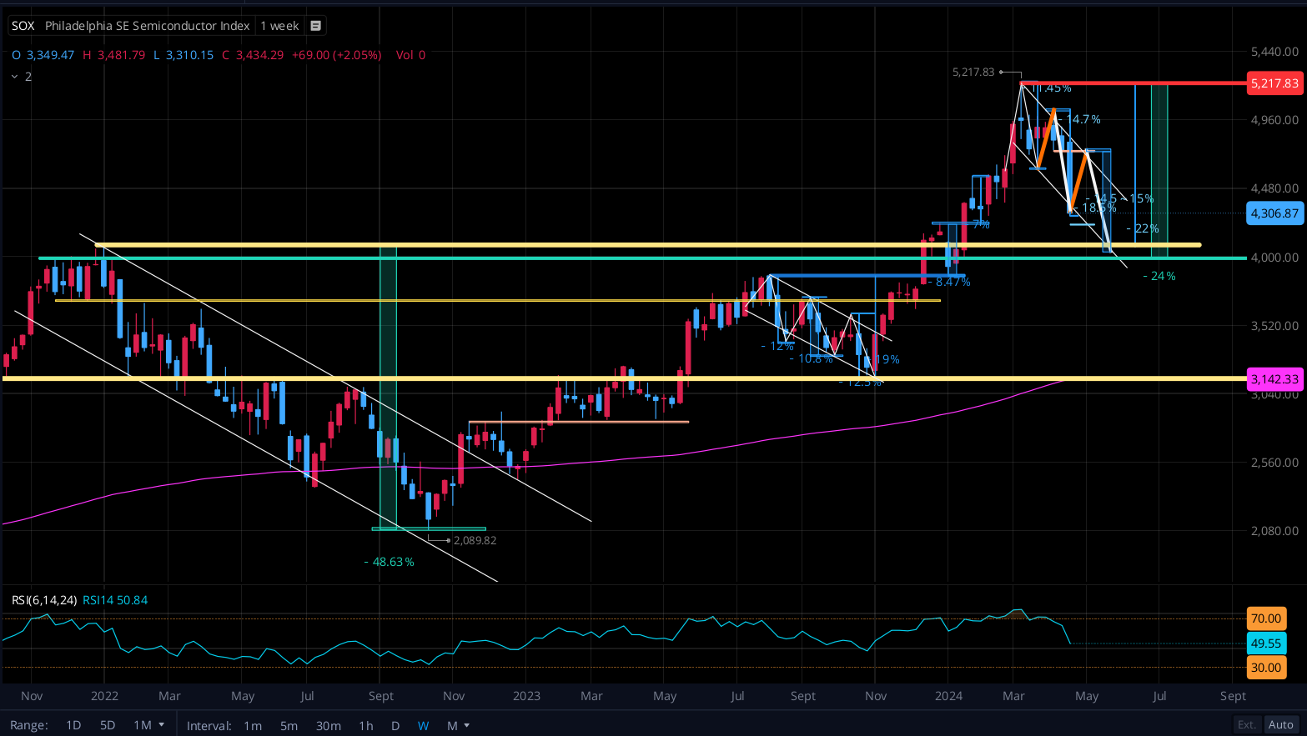Click the Vol 0 readout

[410, 55]
